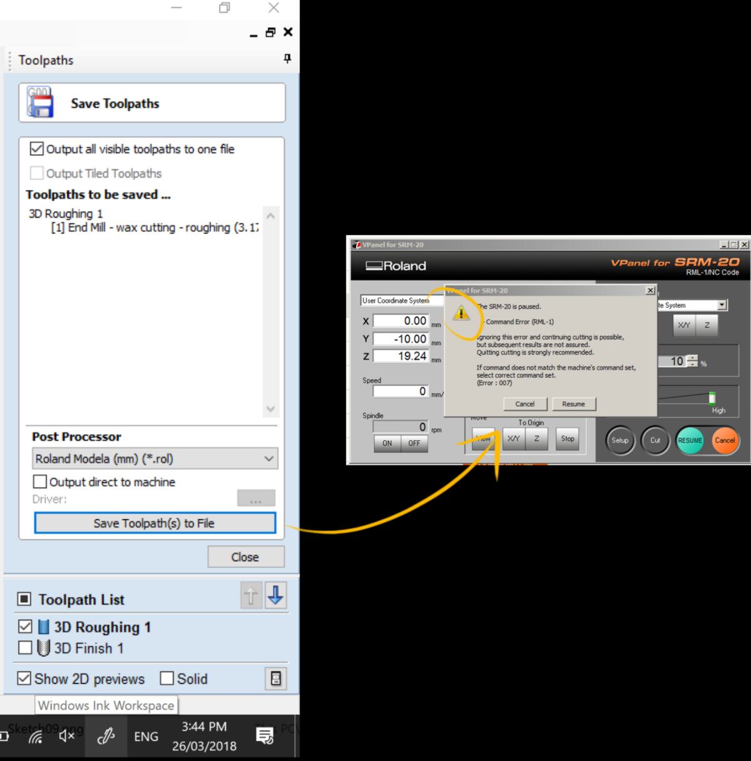Set origin X/Y in right VPanel section
The height and width of the screenshot is (761, 751).
coord(684,325)
